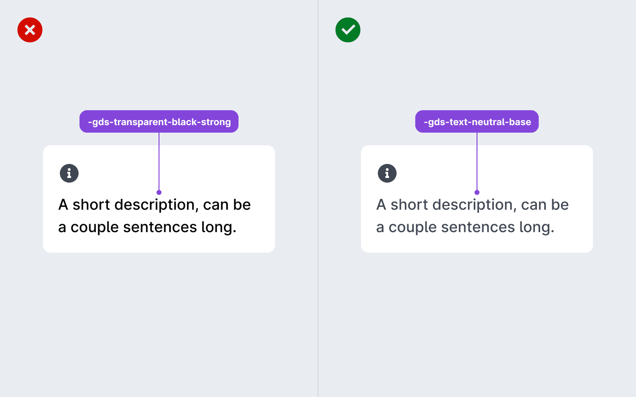Click the green checkmark correct-example icon
The image size is (636, 397).
(348, 30)
